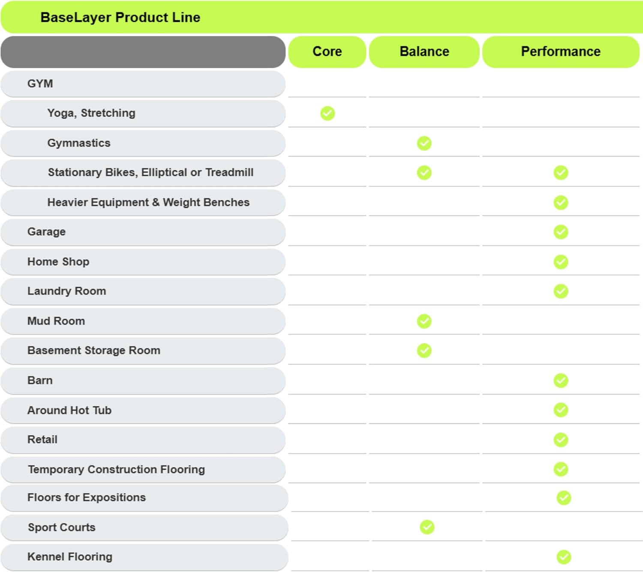This screenshot has height=572, width=643.
Task: Click Balance check for Basement Storage Room
Action: point(424,350)
